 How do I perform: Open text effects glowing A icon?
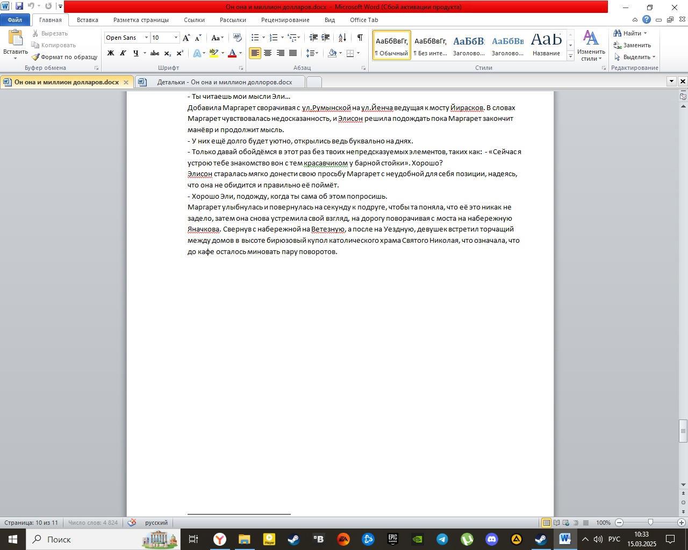[197, 53]
